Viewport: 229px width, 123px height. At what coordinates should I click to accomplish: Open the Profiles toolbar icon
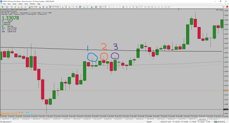[x=7, y=7]
